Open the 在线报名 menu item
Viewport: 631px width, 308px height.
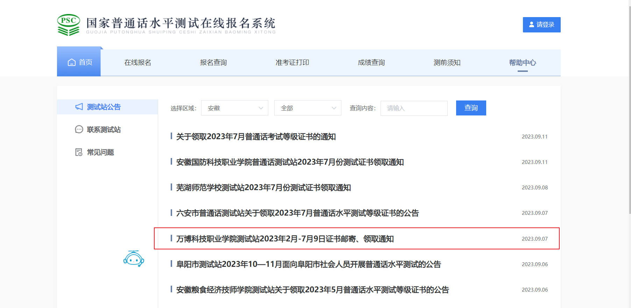pyautogui.click(x=138, y=62)
